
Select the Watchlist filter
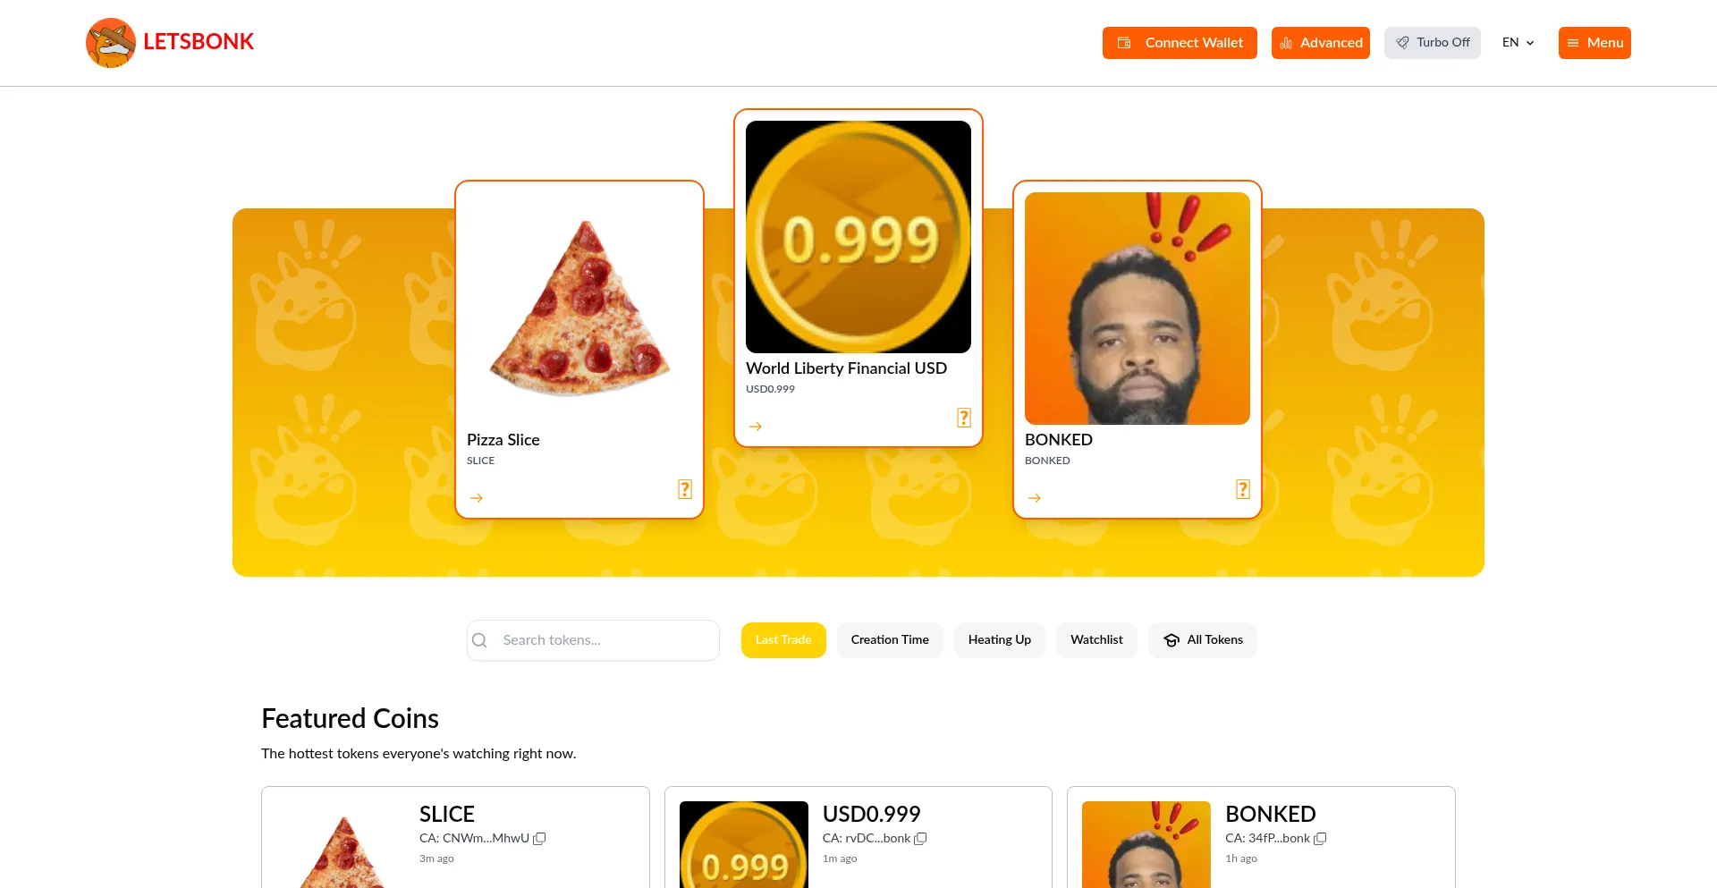[1096, 640]
